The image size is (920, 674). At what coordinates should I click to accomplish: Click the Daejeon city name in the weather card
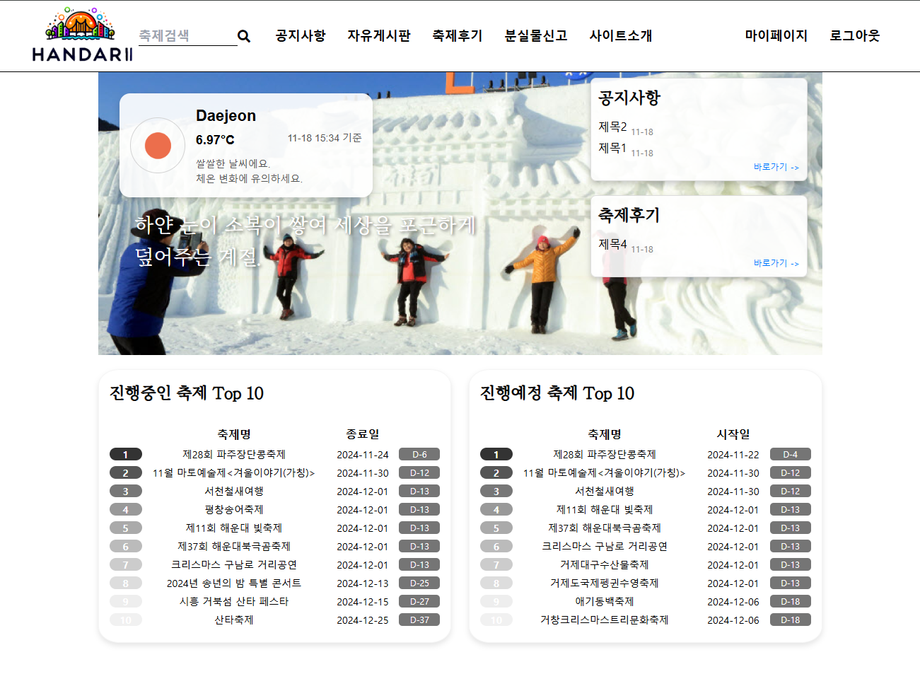tap(226, 115)
